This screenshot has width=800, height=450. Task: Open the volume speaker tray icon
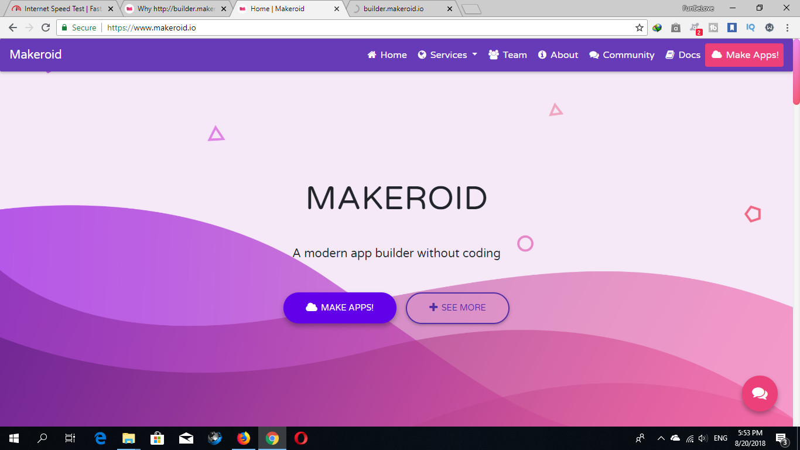pos(703,438)
